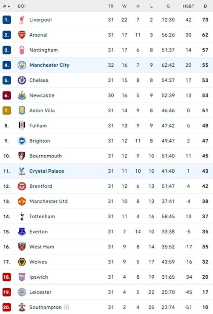Click the Wolves wolf-head crest icon
This screenshot has height=314, width=213.
[x=22, y=262]
